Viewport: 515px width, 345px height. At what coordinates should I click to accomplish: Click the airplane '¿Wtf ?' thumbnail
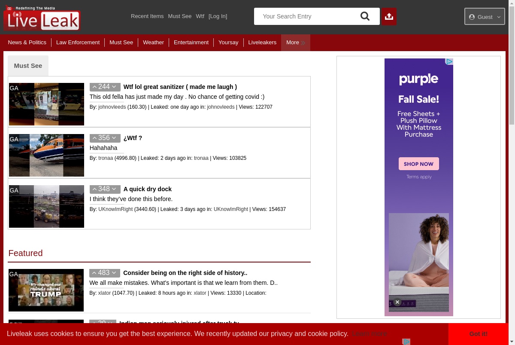(x=46, y=155)
